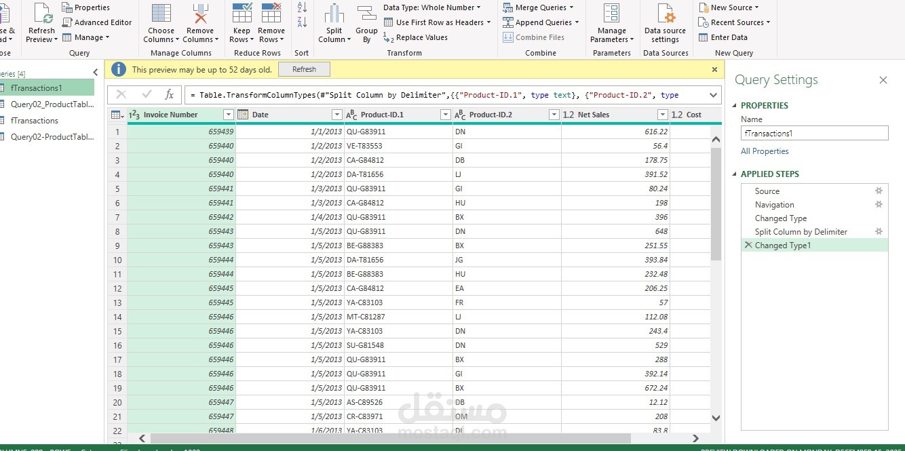Click Use First Row as Headers
Image resolution: width=905 pixels, height=451 pixels.
coord(437,22)
